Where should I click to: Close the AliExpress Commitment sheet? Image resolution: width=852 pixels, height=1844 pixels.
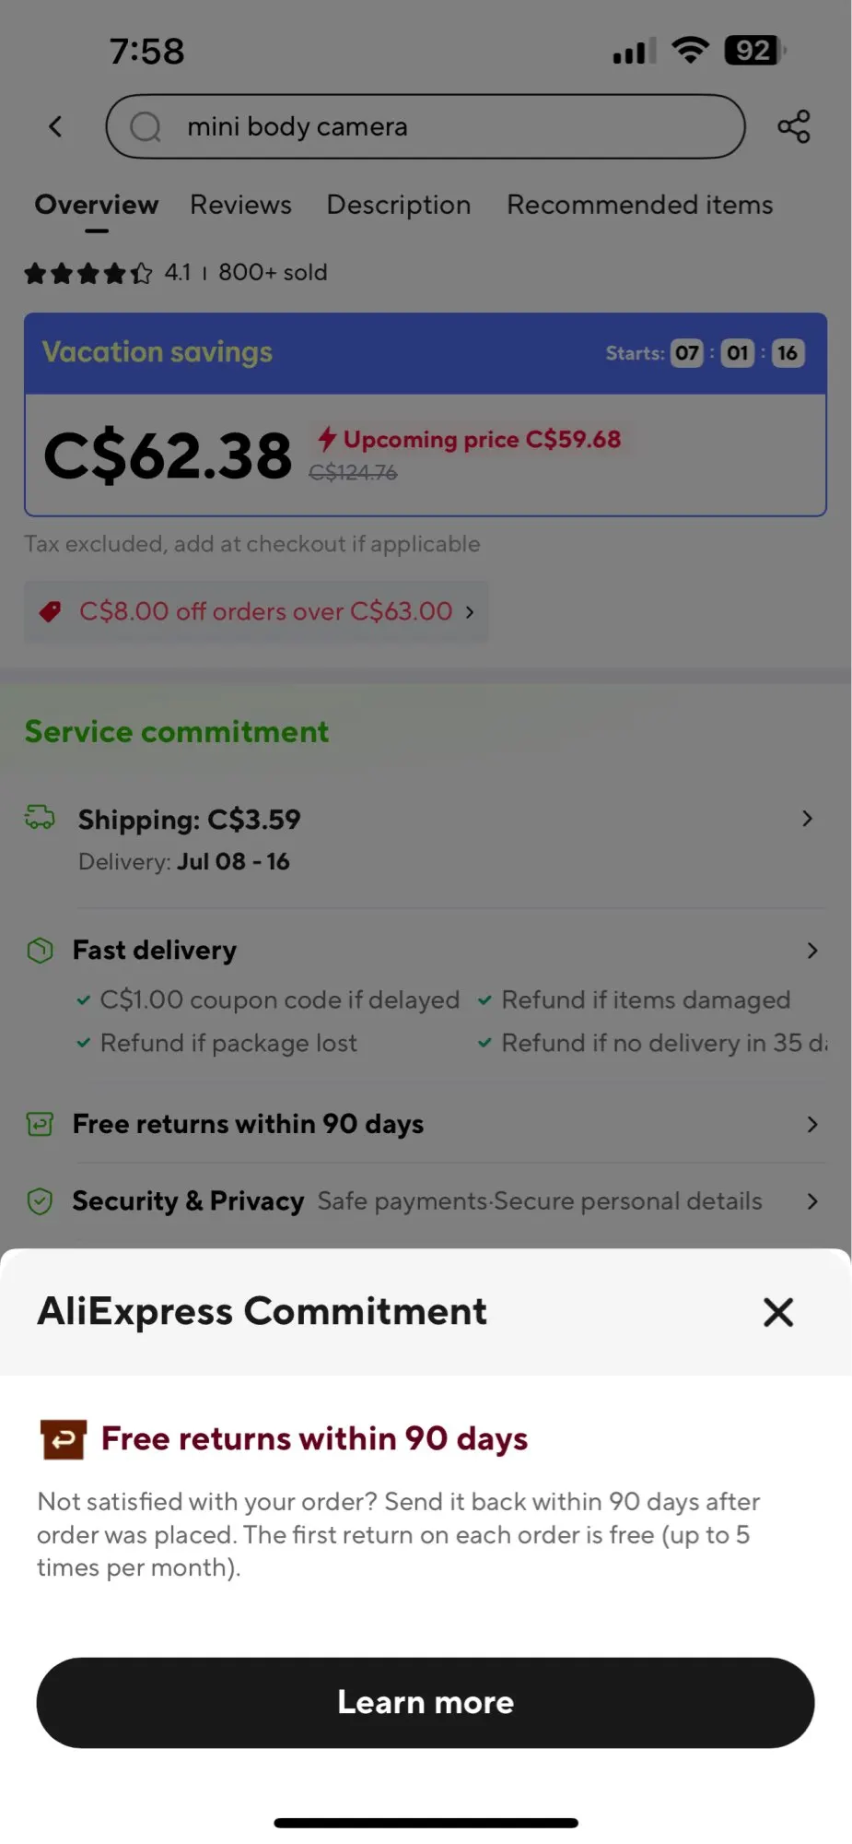click(x=778, y=1312)
